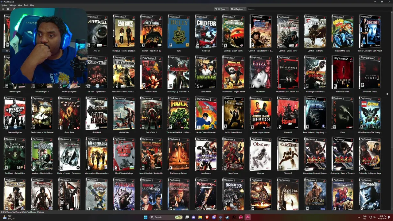
Task: Select the Kessen III game cover
Action: click(x=288, y=113)
